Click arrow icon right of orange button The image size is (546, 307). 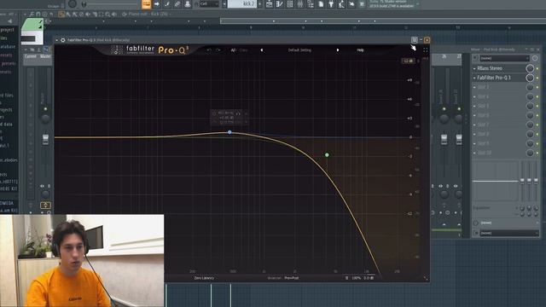[x=156, y=4]
